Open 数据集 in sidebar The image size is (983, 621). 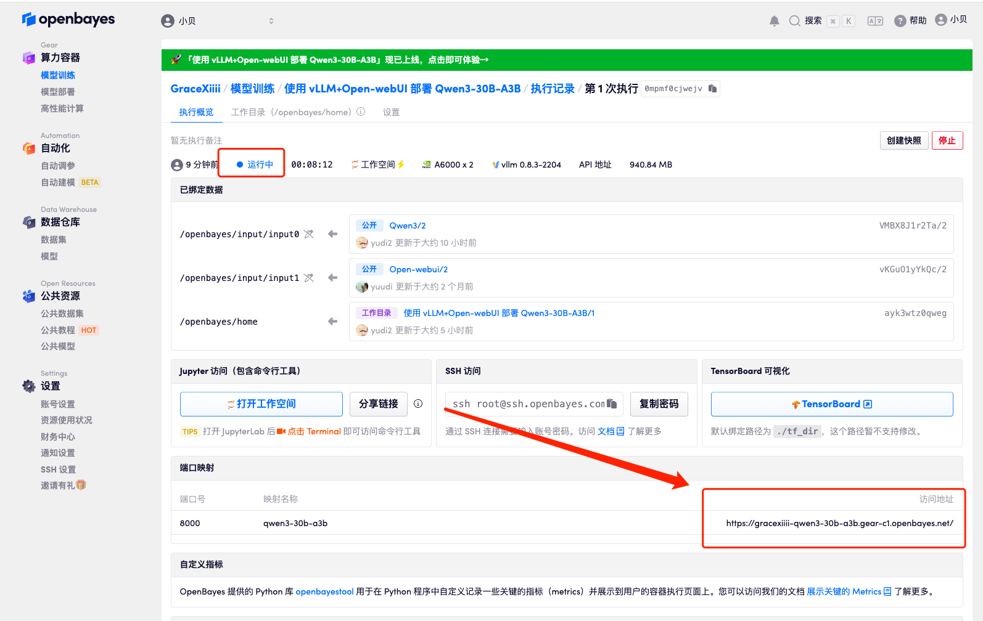54,240
